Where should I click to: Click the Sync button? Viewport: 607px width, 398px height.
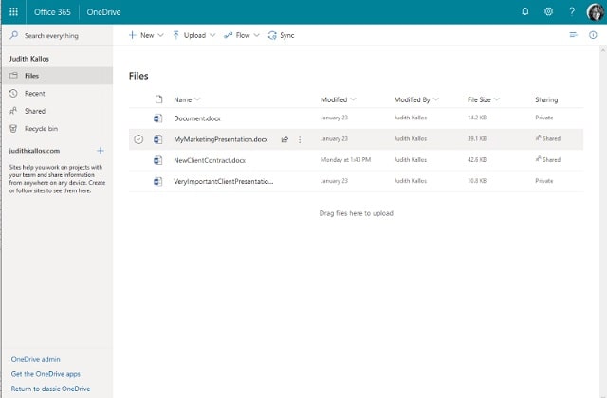pos(281,35)
